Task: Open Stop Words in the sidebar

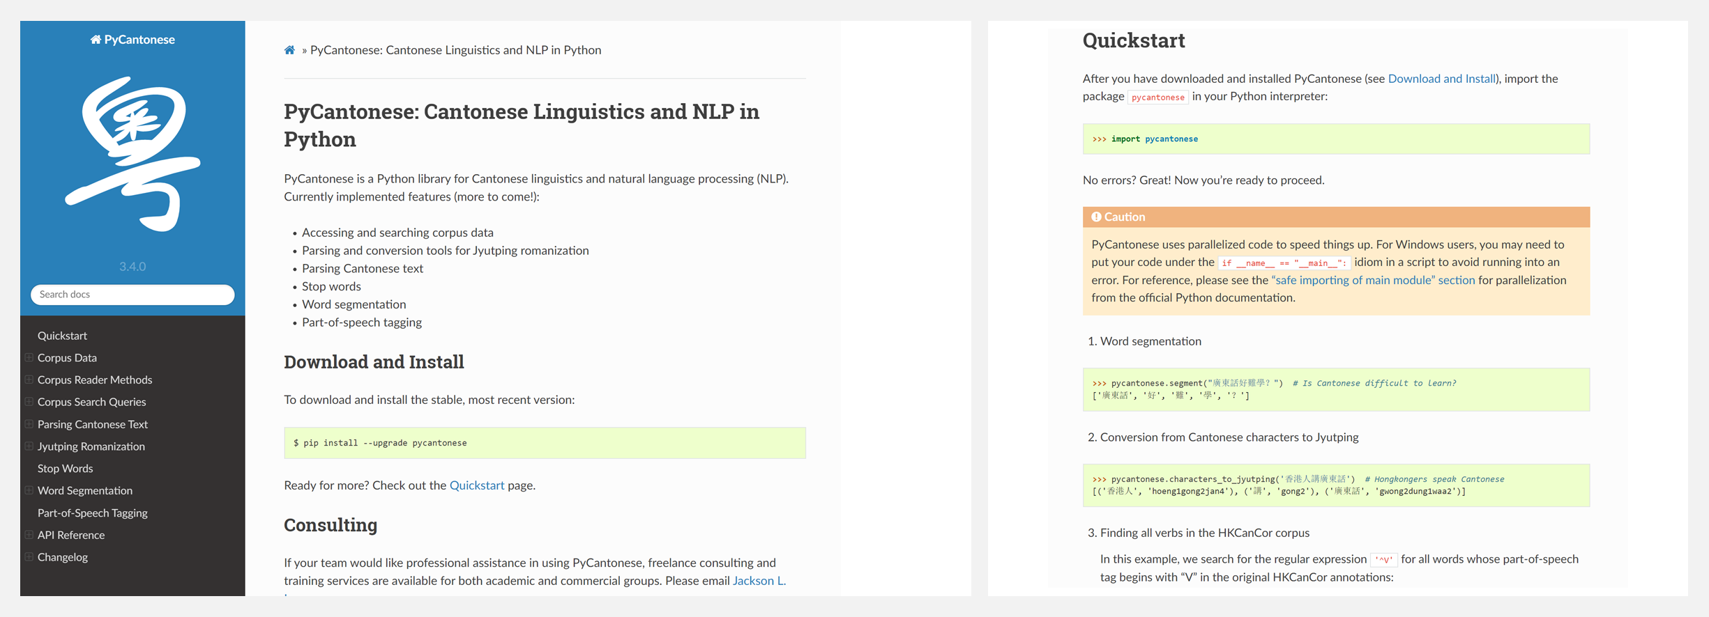Action: [65, 469]
